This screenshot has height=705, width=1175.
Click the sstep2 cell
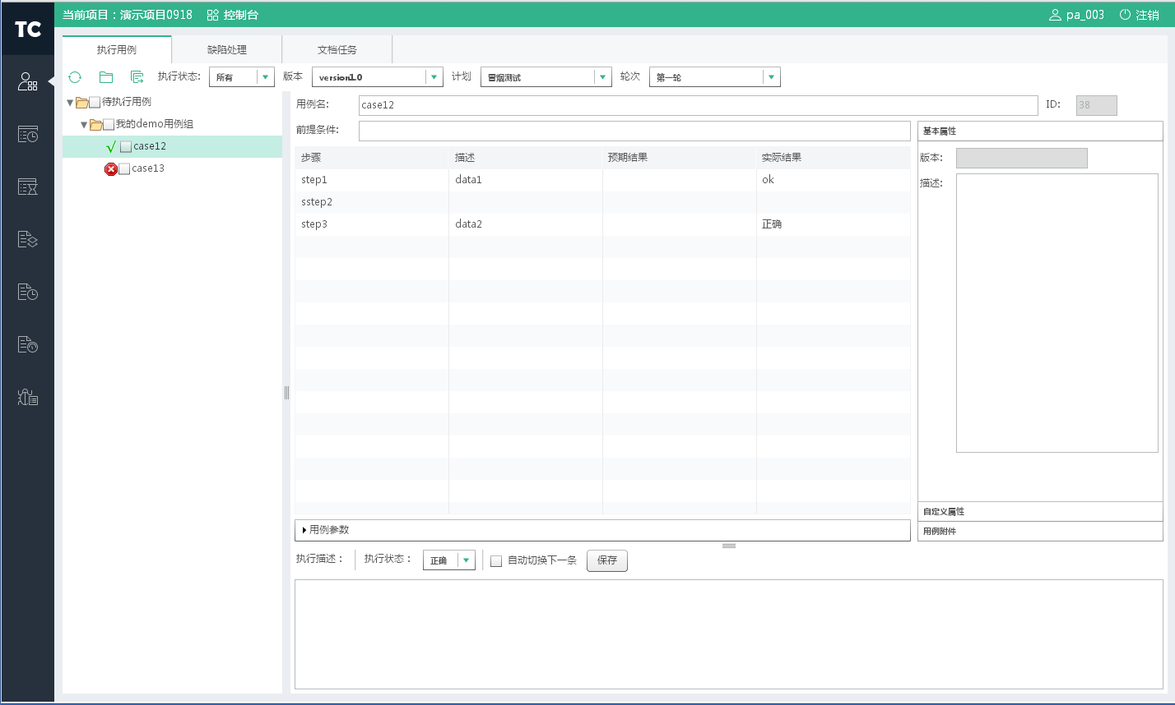[371, 201]
